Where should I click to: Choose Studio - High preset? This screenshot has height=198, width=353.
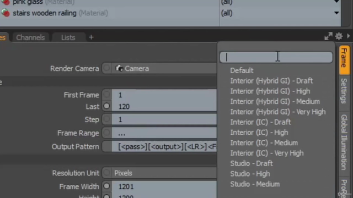[x=250, y=174]
